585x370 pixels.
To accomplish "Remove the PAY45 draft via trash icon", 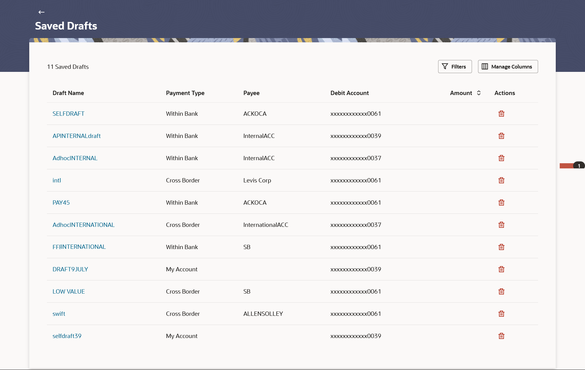I will (x=501, y=203).
